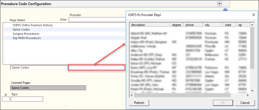Focus the # number field
The image size is (259, 110).
[x=6, y=99]
